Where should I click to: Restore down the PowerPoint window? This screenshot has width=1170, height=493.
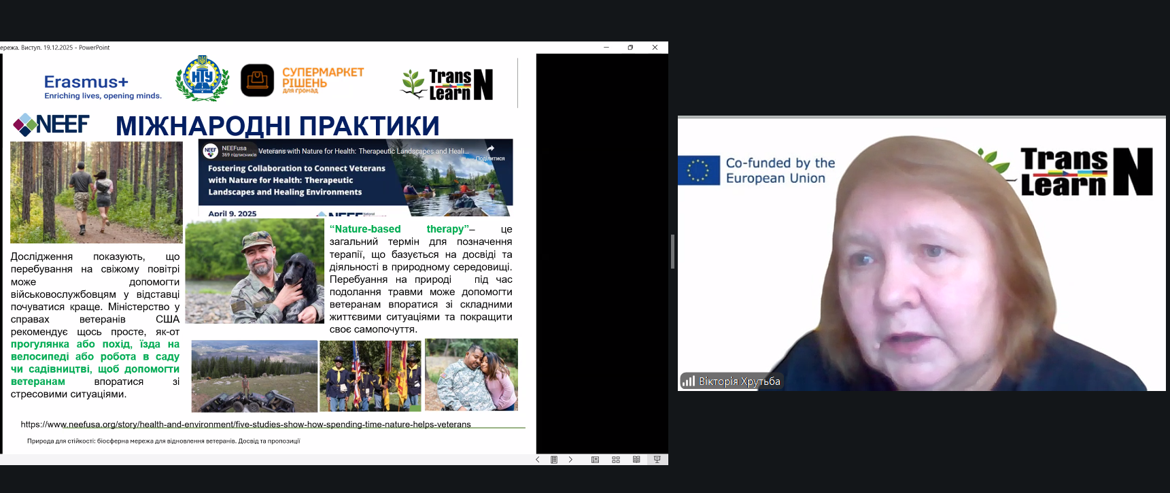(630, 48)
